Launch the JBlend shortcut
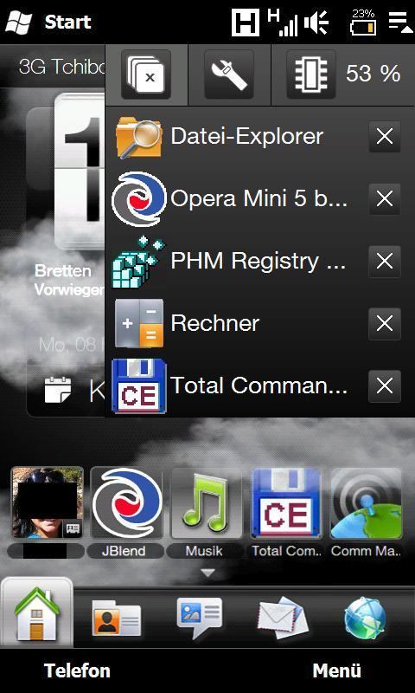415x693 pixels. pyautogui.click(x=126, y=503)
